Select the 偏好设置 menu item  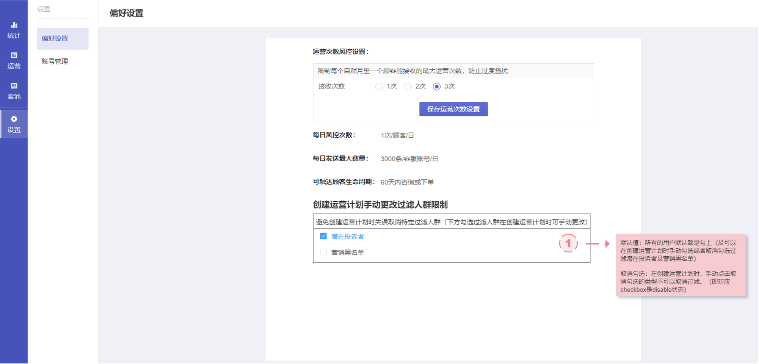[63, 38]
